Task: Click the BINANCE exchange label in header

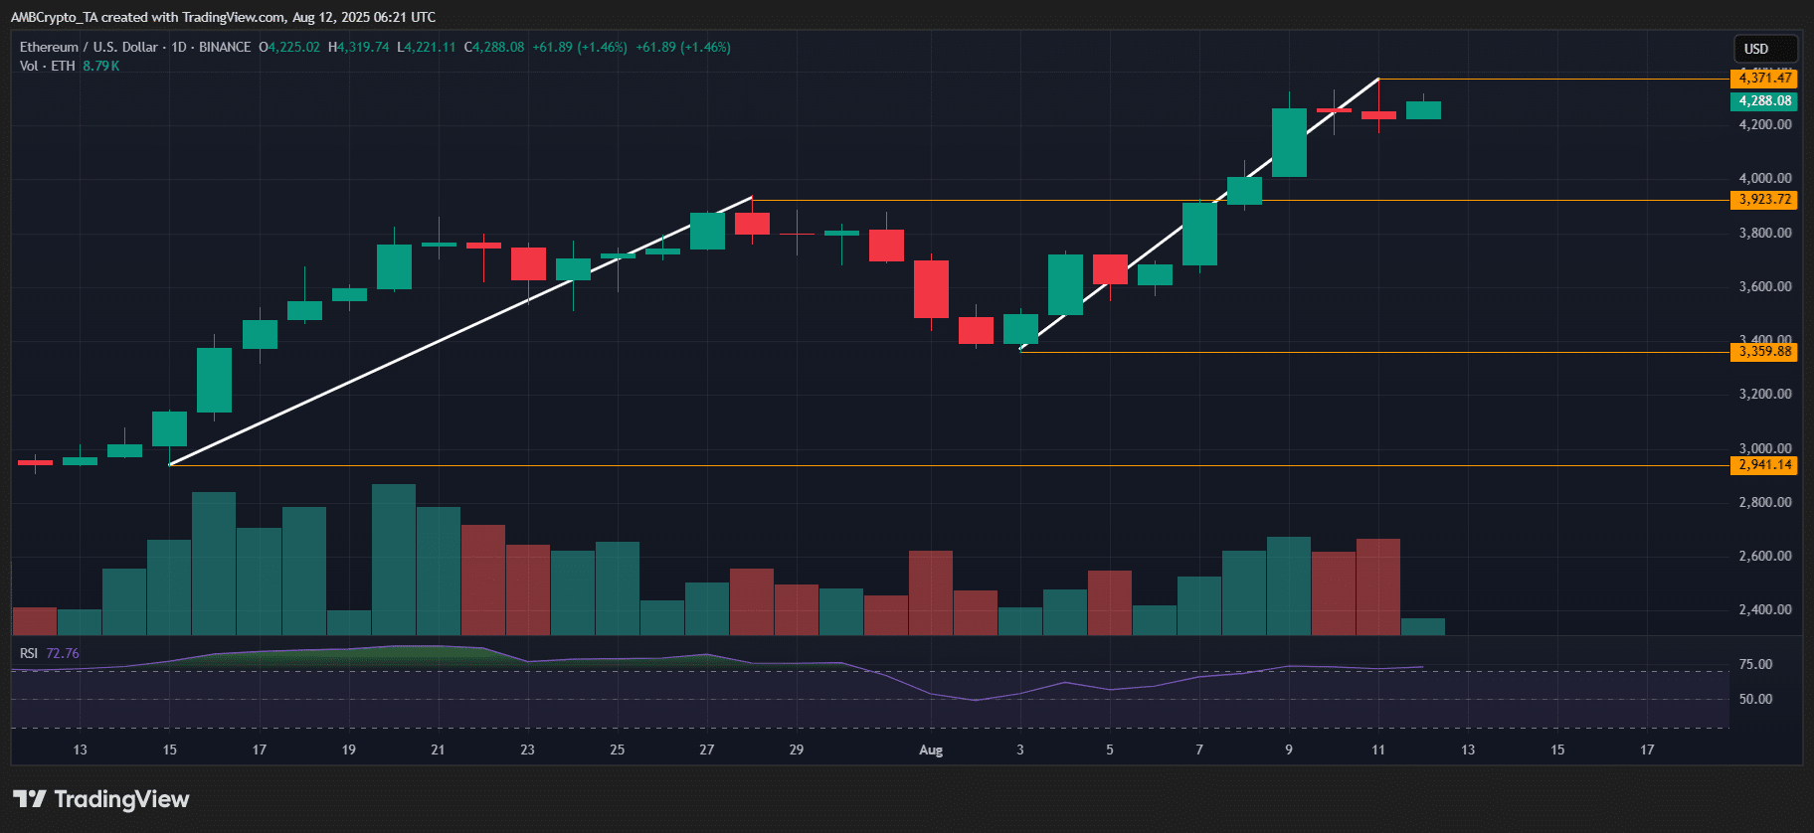Action: (225, 47)
